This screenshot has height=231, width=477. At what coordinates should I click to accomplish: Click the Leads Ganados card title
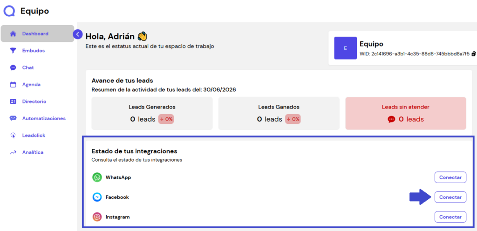(279, 107)
